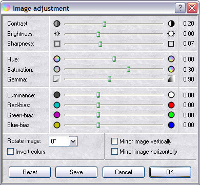This screenshot has width=200, height=185.
Task: Click the cyan circle in Red-bias row
Action: coord(57,105)
